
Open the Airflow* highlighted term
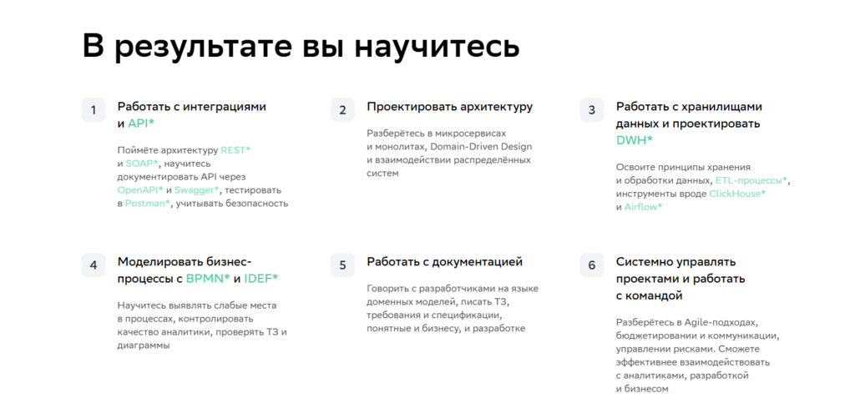pyautogui.click(x=644, y=207)
